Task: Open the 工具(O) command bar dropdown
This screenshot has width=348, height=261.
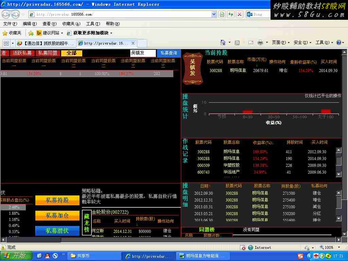Action: (324, 42)
